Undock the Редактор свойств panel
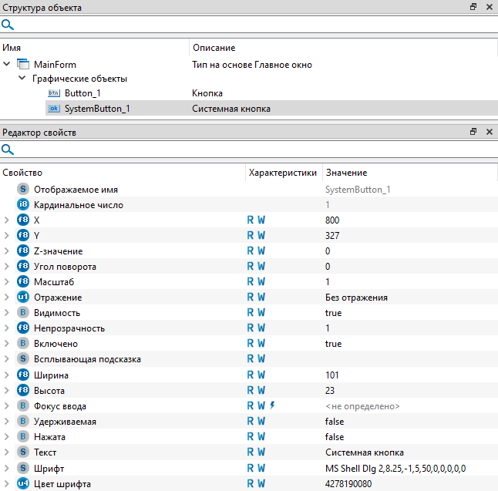Screen dimensions: 498x491 click(473, 132)
